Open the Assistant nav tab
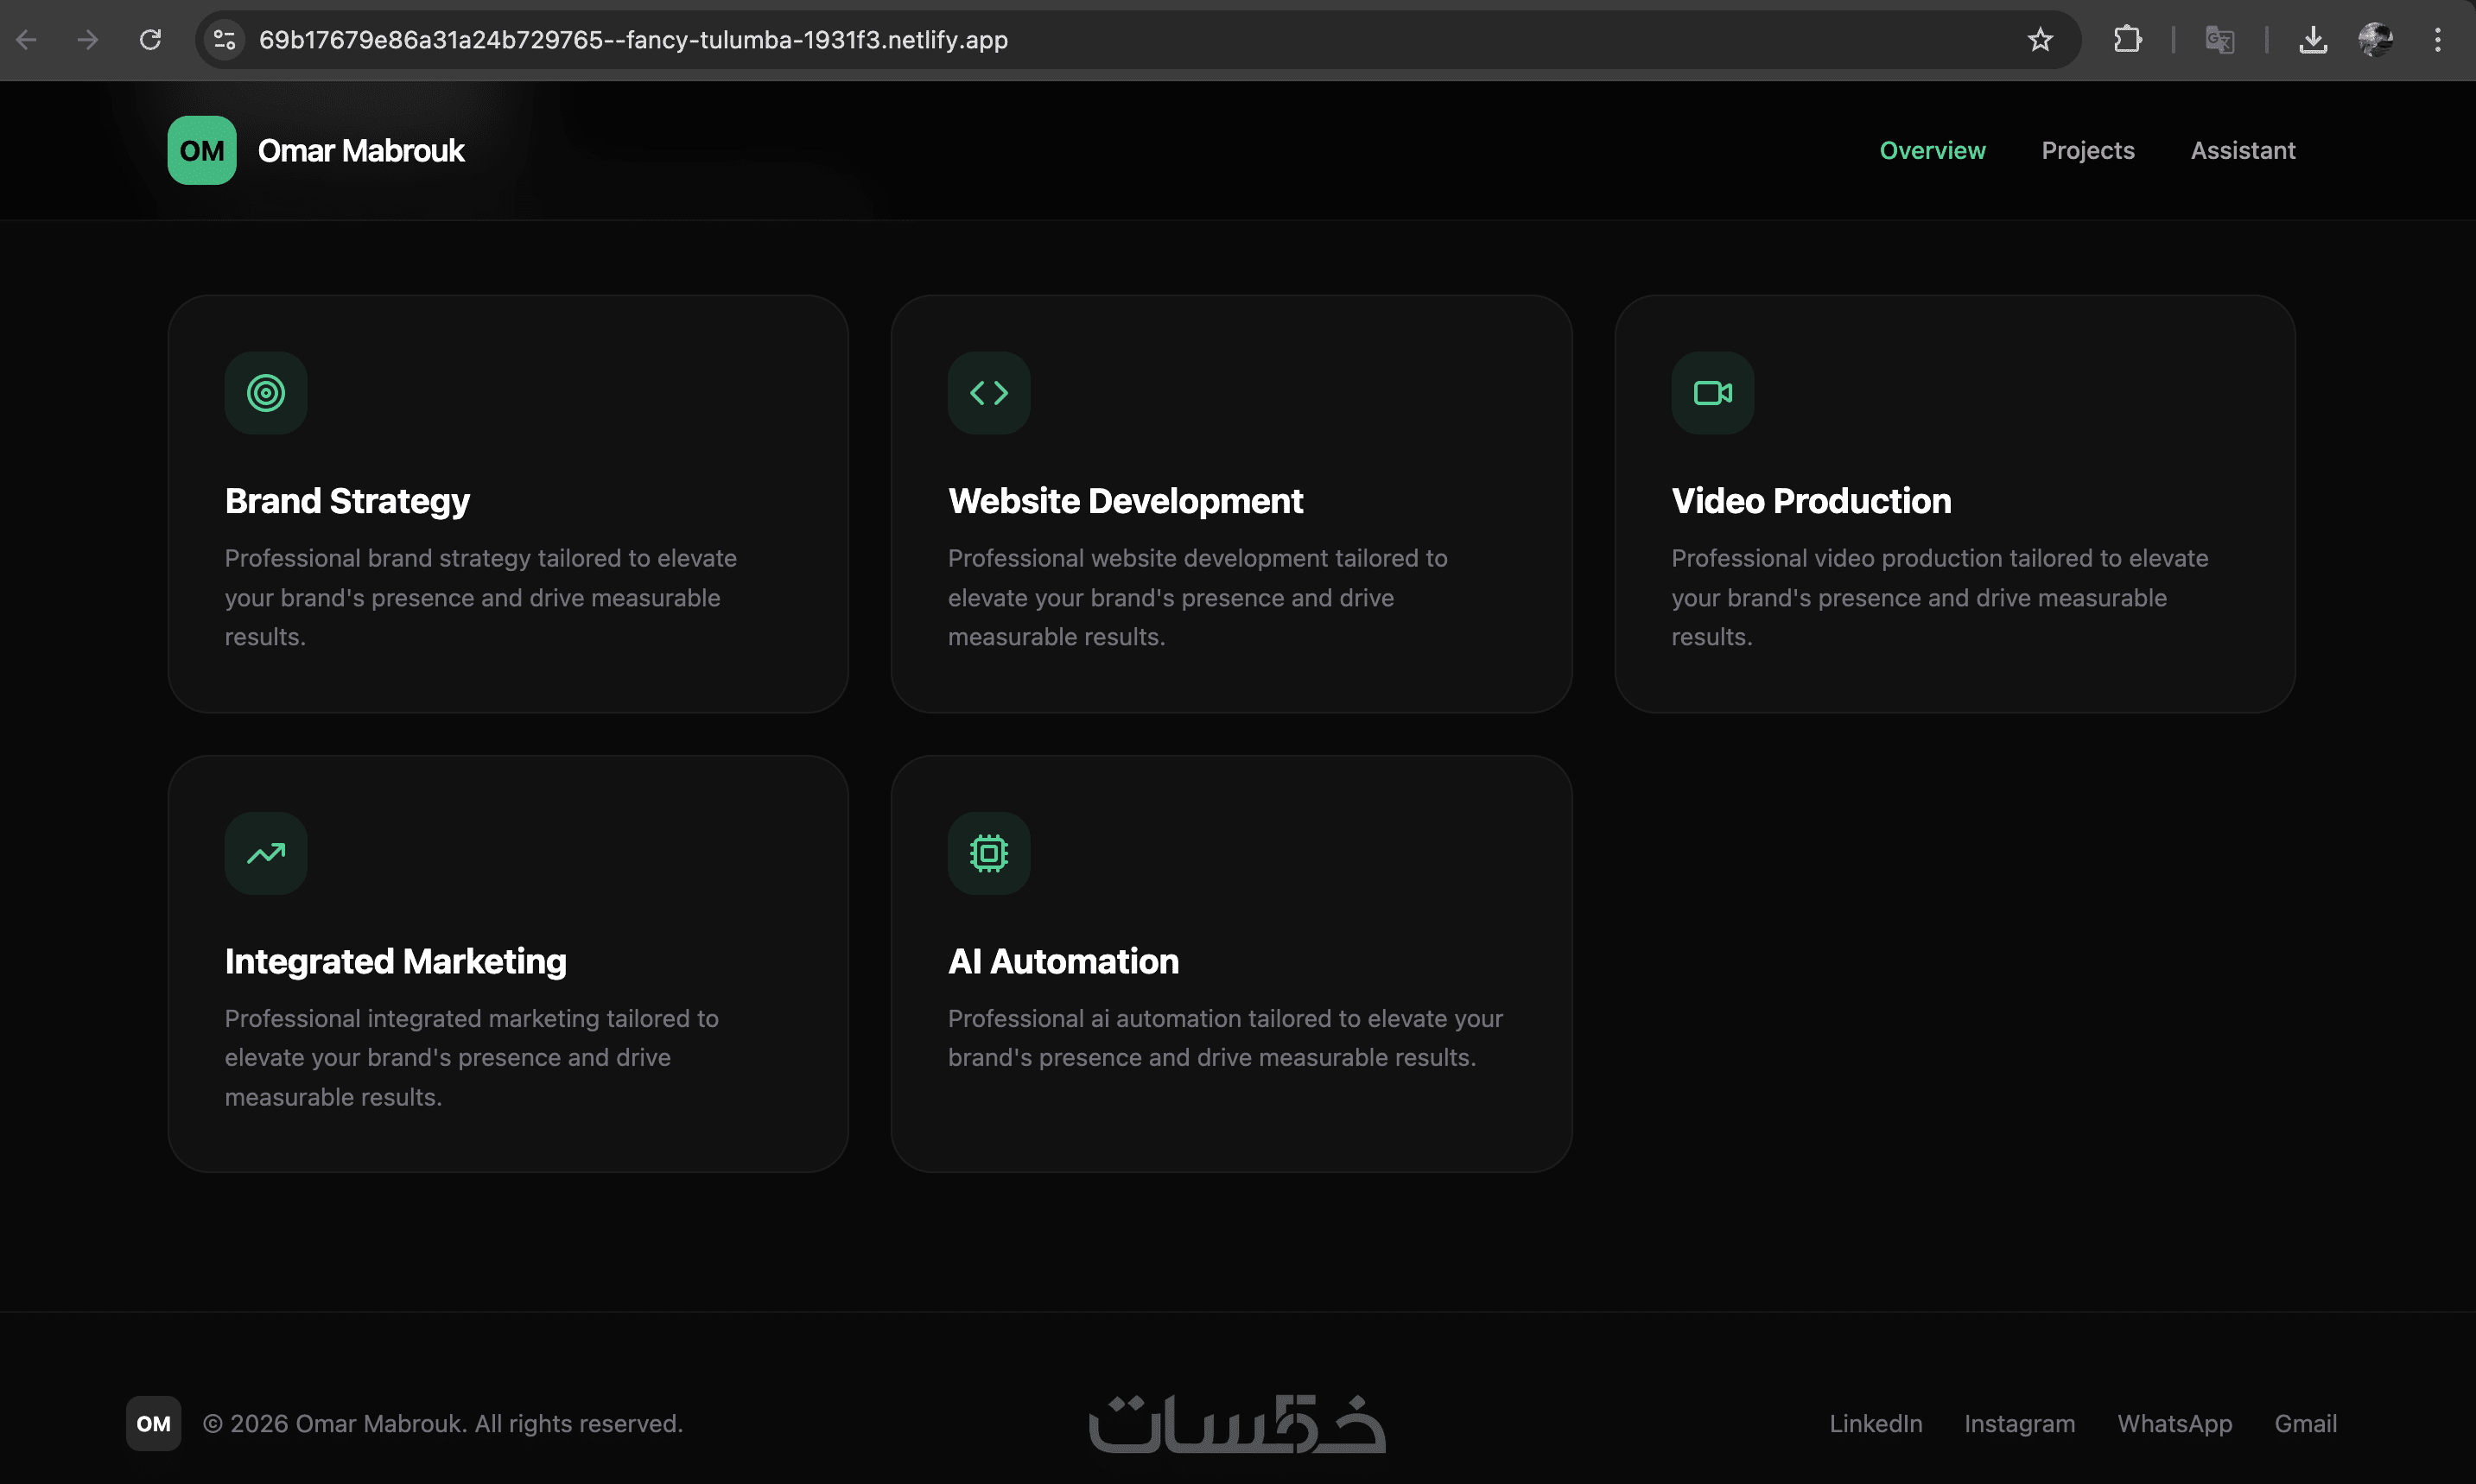The image size is (2476, 1484). [x=2242, y=150]
